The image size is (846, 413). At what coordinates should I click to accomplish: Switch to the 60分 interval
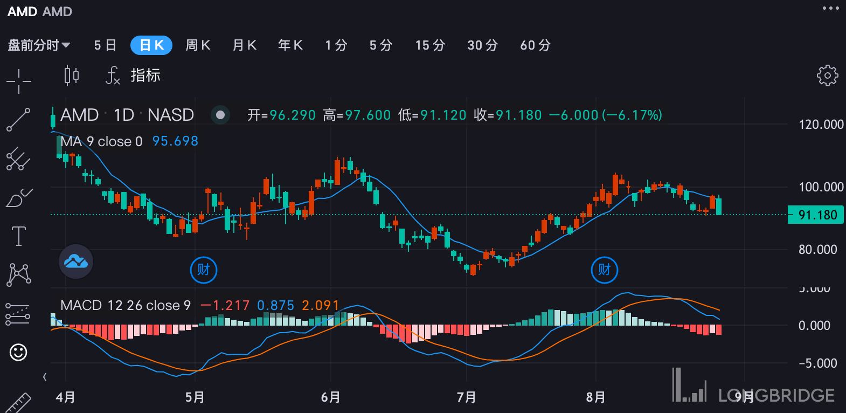pyautogui.click(x=536, y=45)
